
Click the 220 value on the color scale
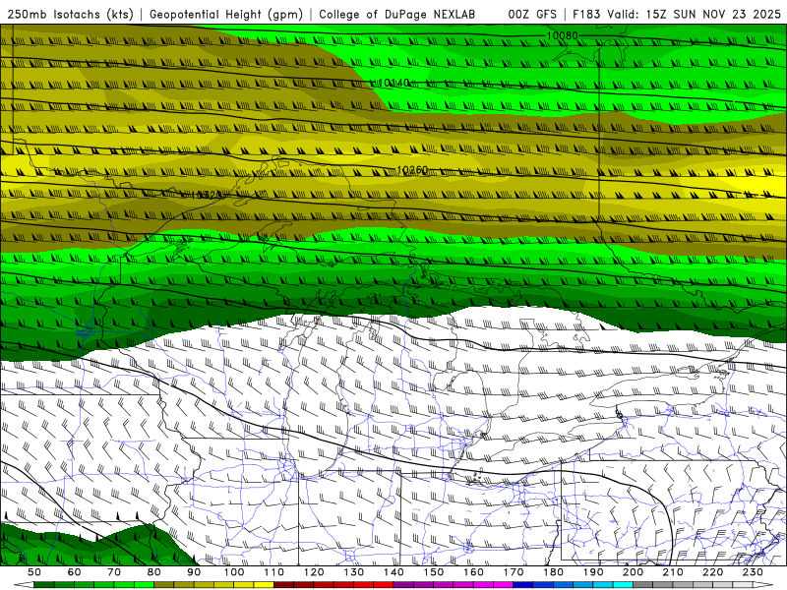click(x=712, y=572)
